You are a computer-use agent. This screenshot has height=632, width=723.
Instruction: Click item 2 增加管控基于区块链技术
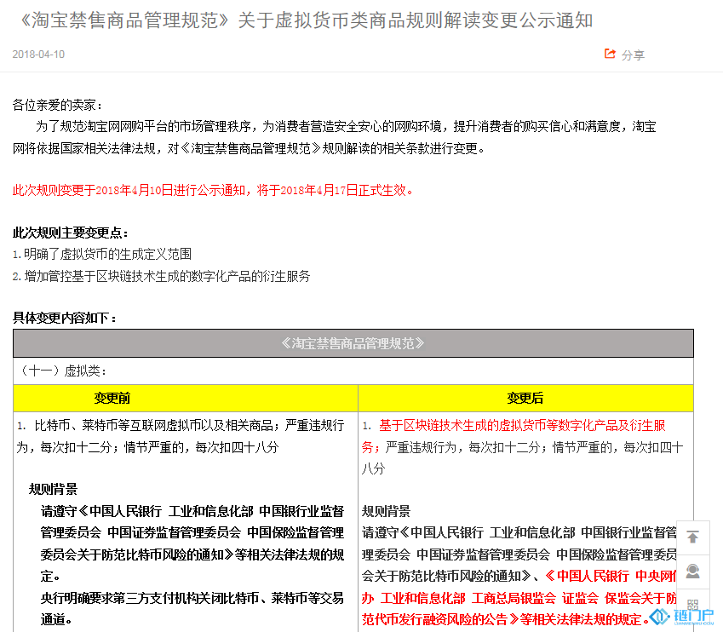click(x=162, y=276)
